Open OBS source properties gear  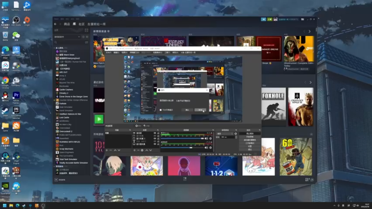click(142, 150)
